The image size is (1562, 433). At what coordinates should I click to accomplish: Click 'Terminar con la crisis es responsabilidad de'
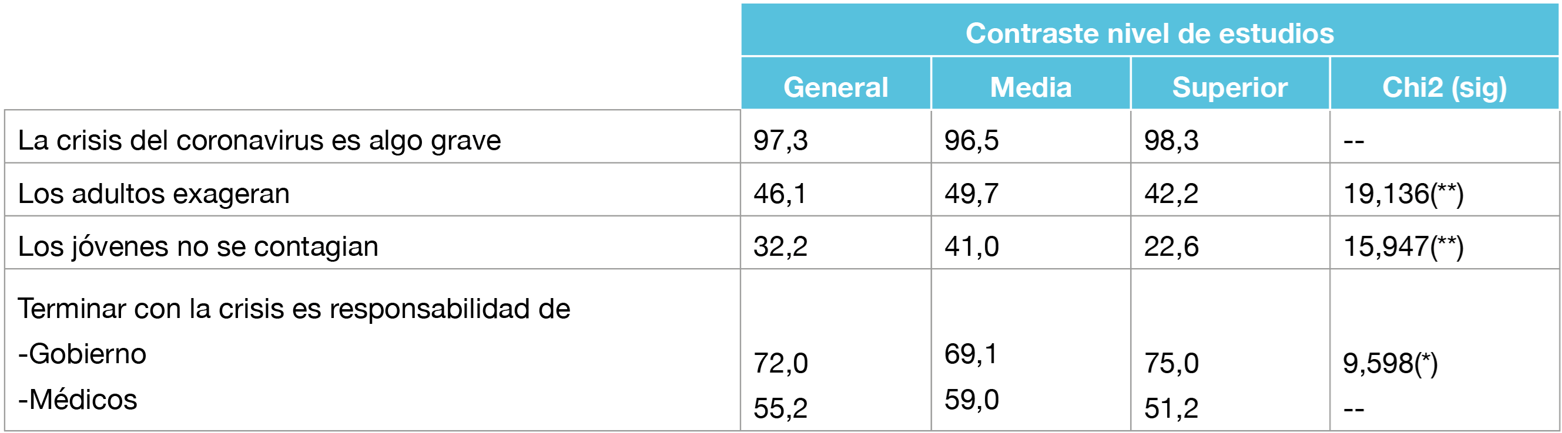pos(294,309)
